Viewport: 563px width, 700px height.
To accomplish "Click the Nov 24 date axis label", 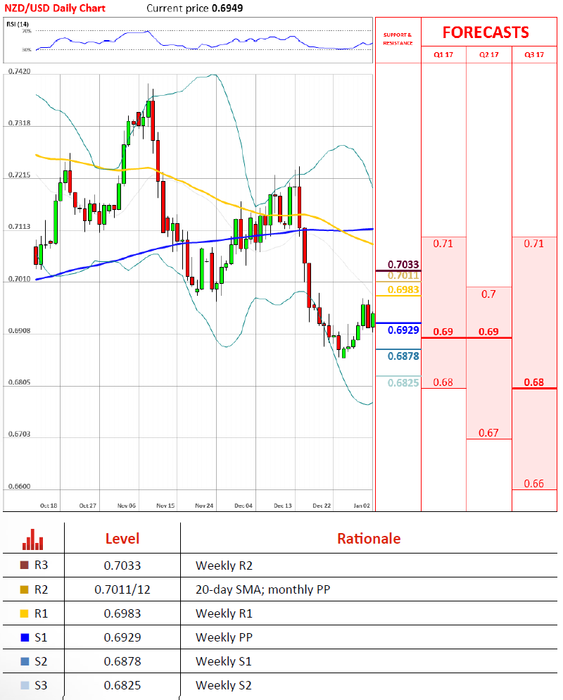I will (204, 506).
